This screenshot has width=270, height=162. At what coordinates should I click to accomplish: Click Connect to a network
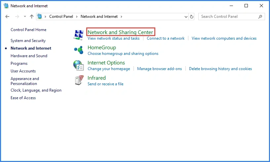coord(166,38)
